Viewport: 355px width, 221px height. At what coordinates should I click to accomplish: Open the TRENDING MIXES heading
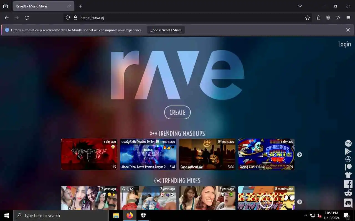(177, 181)
